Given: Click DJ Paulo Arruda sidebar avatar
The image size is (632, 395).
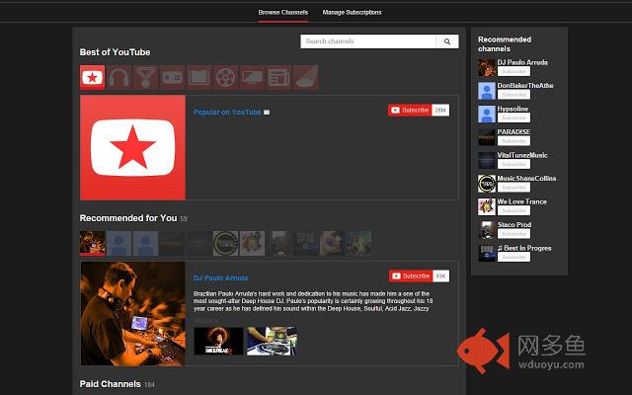Looking at the screenshot, I should click(x=487, y=68).
